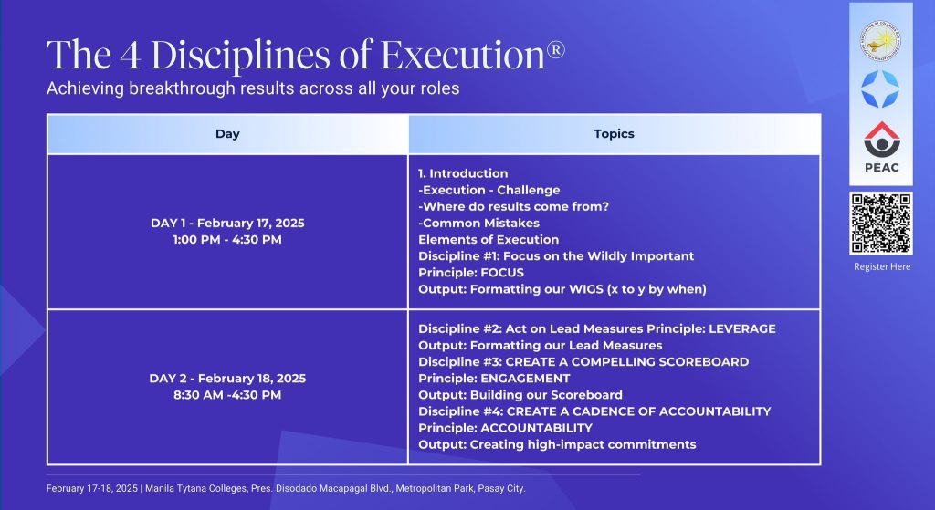Image resolution: width=935 pixels, height=510 pixels.
Task: Click the 'Day' column header
Action: tap(227, 134)
